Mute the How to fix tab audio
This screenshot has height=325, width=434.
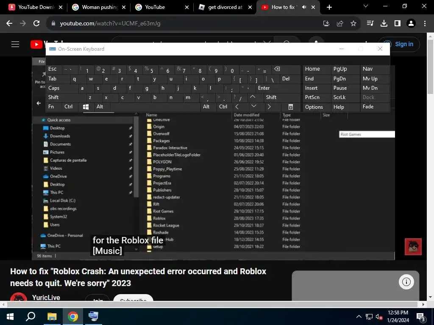pos(304,7)
